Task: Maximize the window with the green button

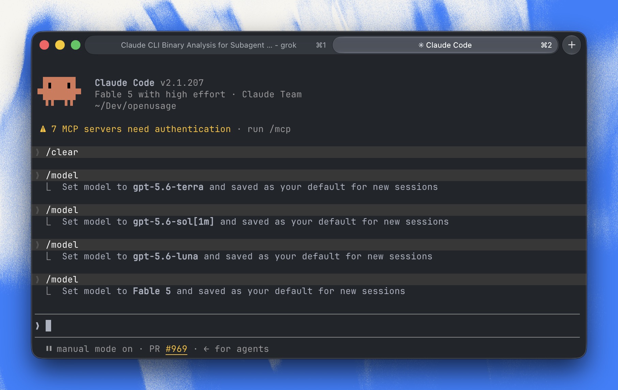Action: coord(76,45)
